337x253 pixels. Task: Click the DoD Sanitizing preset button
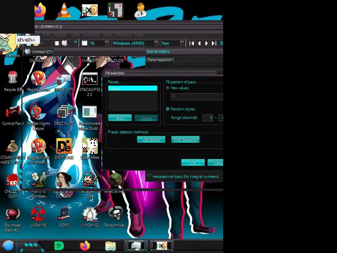[185, 139]
